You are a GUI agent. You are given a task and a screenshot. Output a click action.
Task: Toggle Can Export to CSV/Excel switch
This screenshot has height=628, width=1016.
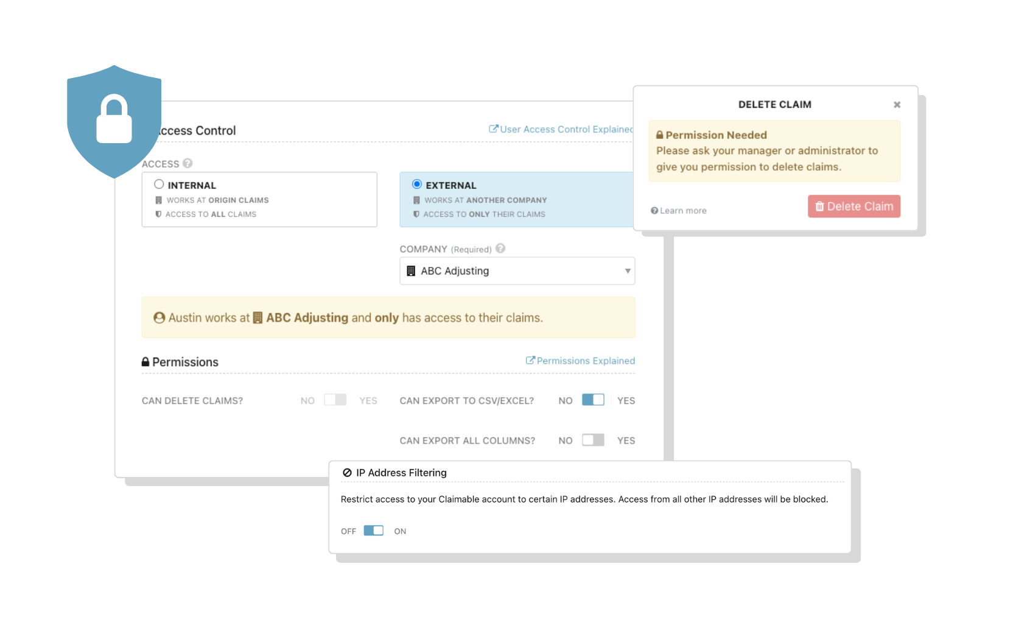point(593,400)
